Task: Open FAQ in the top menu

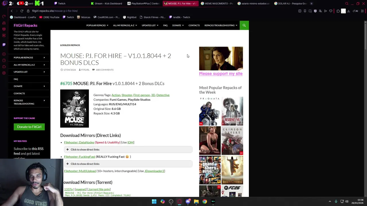Action: 165,25
